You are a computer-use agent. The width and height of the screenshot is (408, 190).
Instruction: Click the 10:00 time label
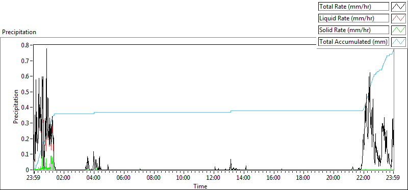[184, 178]
